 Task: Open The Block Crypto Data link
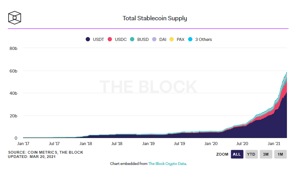pyautogui.click(x=167, y=164)
